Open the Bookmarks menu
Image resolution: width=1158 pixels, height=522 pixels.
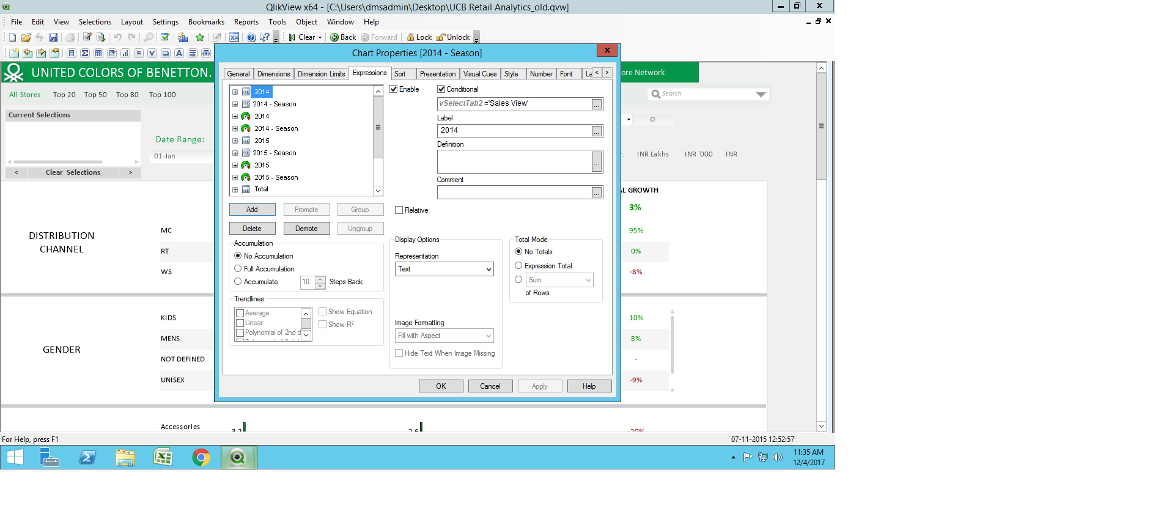206,22
